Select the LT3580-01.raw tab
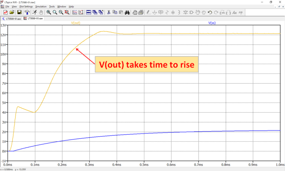The width and height of the screenshot is (285, 171). click(34, 18)
